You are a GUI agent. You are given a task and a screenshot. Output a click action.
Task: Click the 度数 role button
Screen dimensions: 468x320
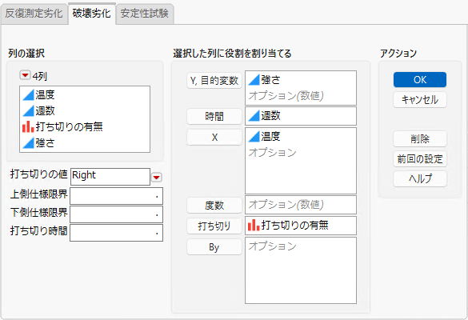(214, 206)
